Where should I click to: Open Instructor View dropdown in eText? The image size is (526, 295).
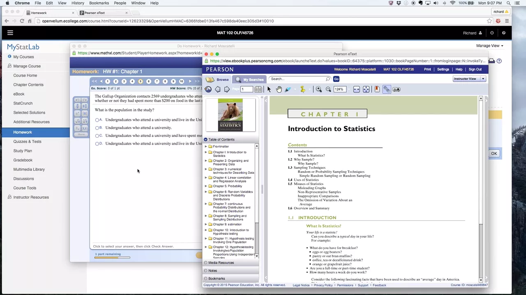coord(469,79)
